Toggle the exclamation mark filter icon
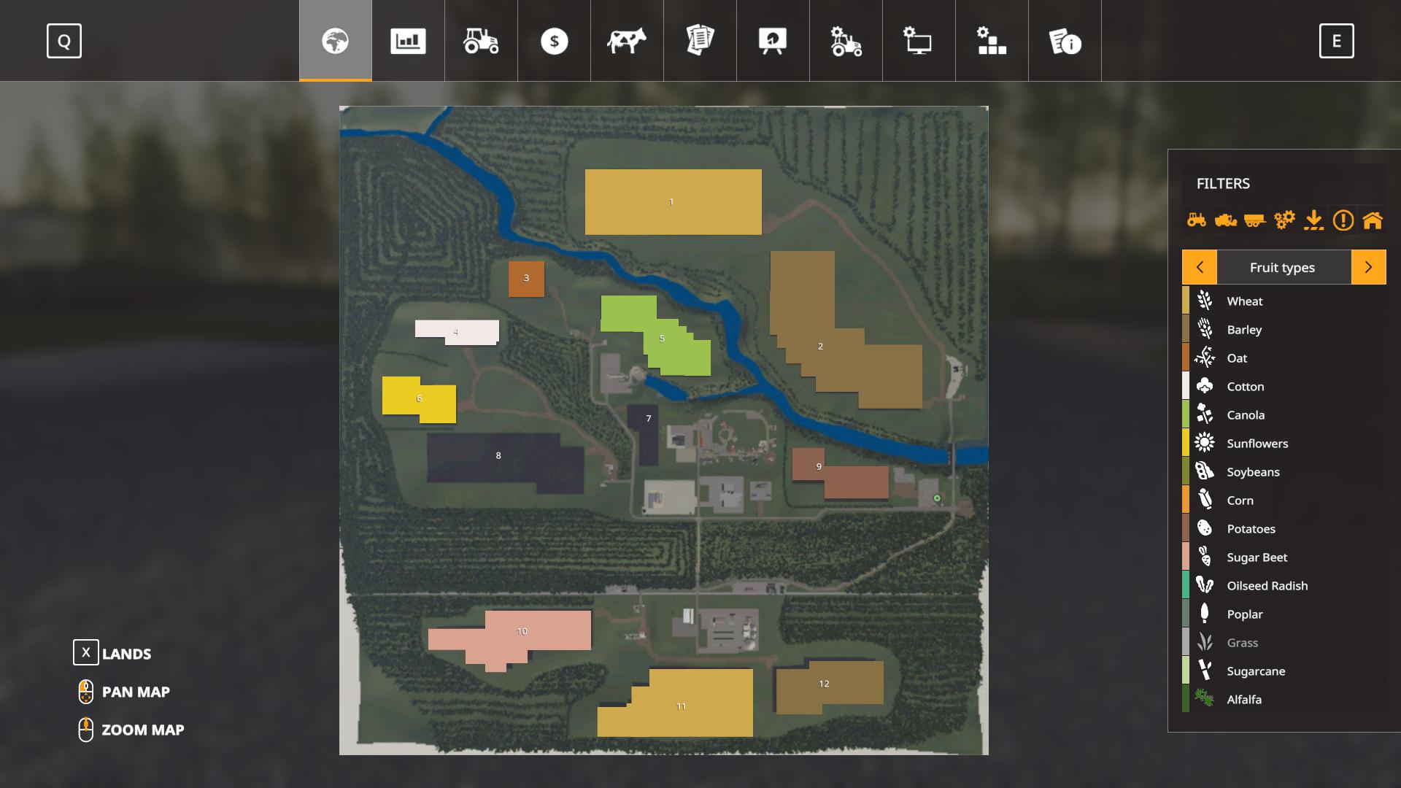The width and height of the screenshot is (1401, 788). click(x=1343, y=220)
